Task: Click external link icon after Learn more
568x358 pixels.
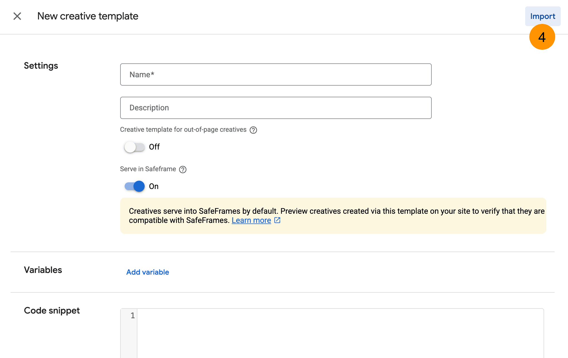Action: [277, 220]
